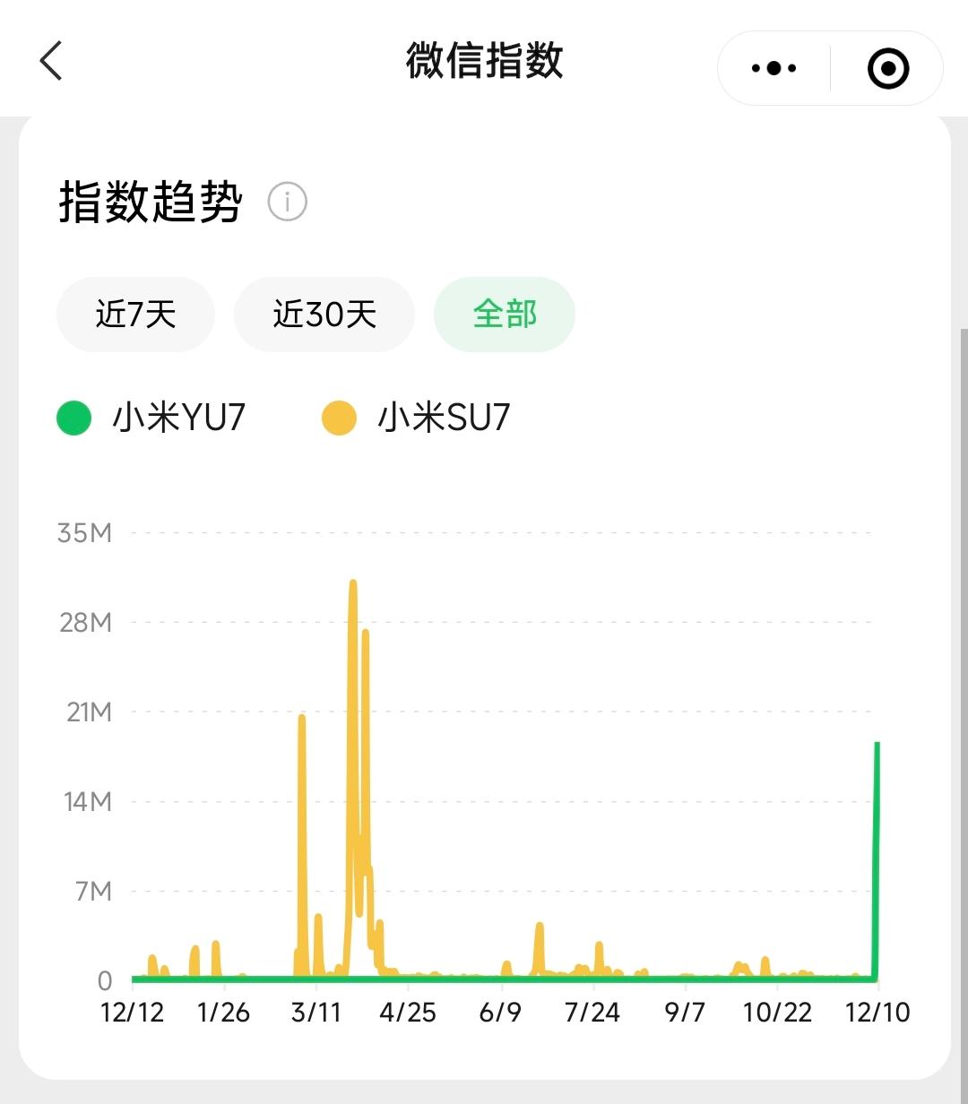Tap the 1/26 date label
Screen dimensions: 968x1104
coord(224,1013)
